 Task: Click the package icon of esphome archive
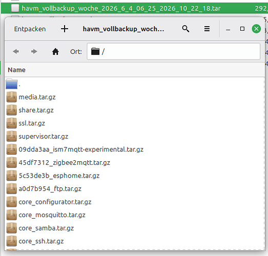(12, 176)
